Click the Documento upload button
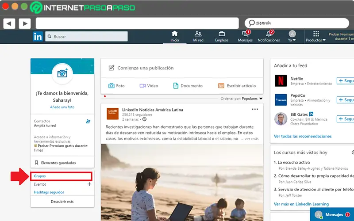The image size is (354, 221). click(188, 86)
